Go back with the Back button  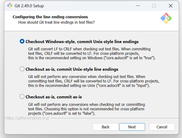click(106, 127)
